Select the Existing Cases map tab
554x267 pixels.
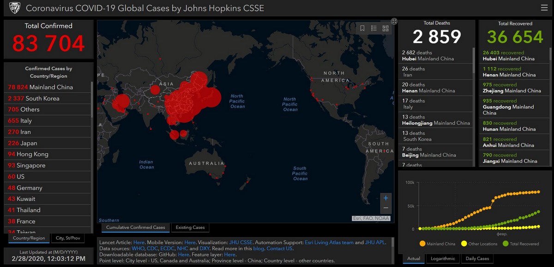(190, 227)
